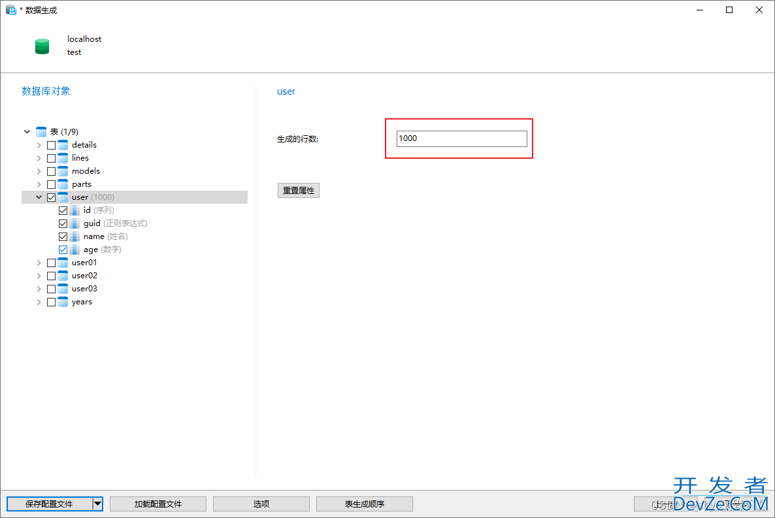Viewport: 775px width, 518px height.
Task: Select the lines tree row label
Action: point(80,158)
